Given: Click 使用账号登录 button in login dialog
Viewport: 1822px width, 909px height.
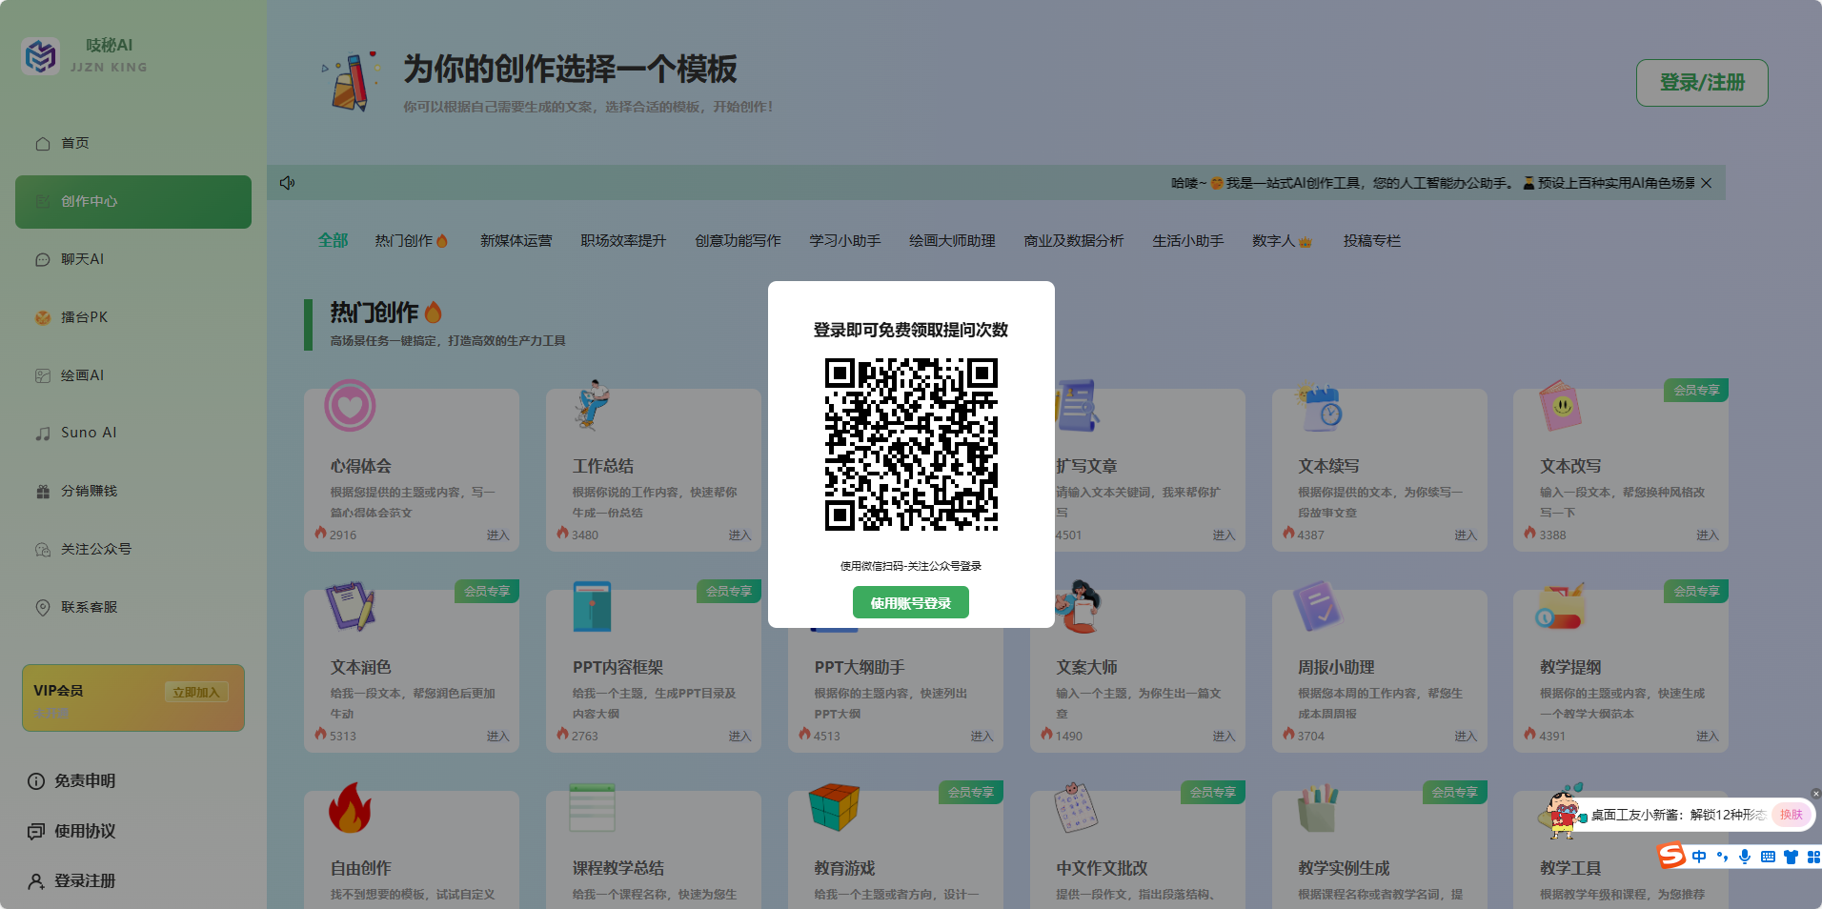Looking at the screenshot, I should tap(911, 603).
